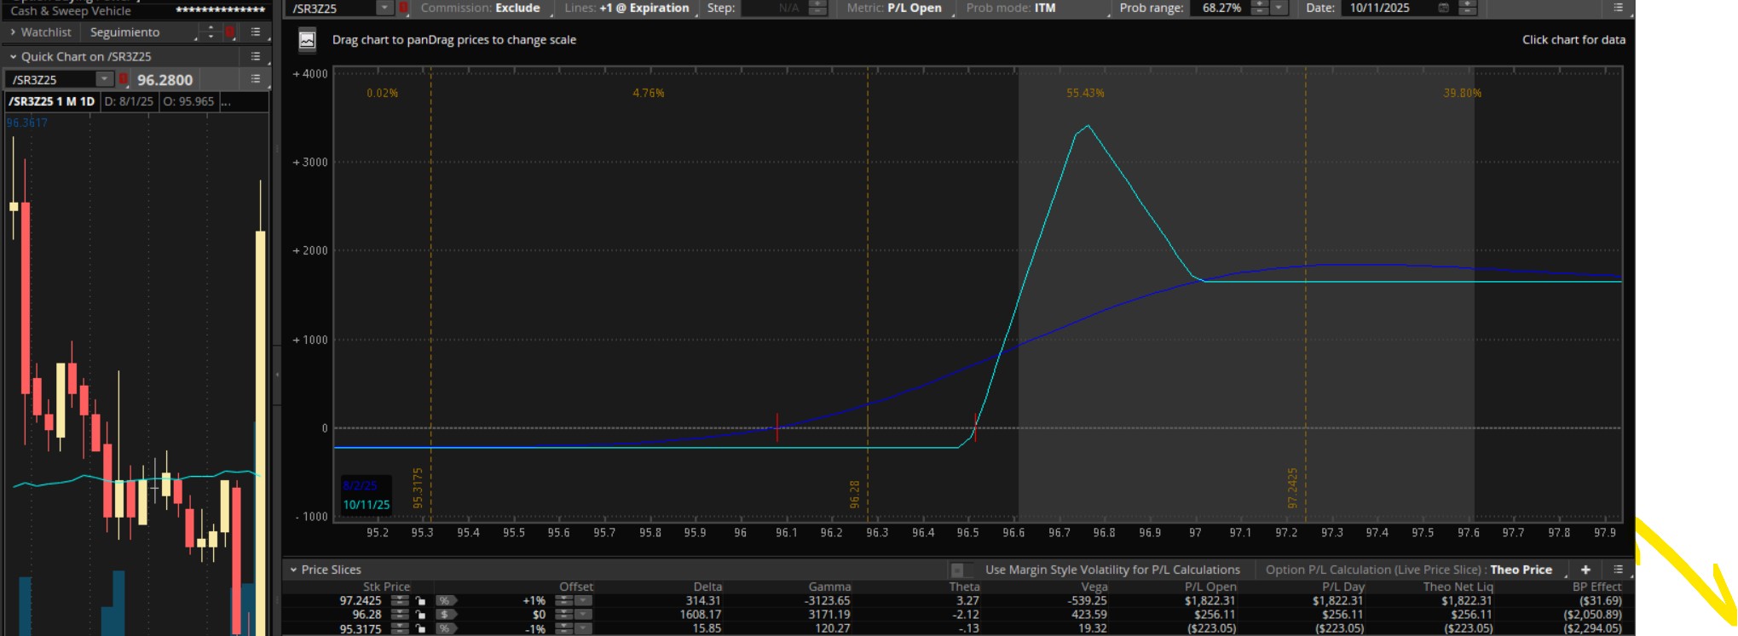This screenshot has width=1738, height=636.
Task: Open the Lines: +1 @ Expiration dropdown
Action: (x=627, y=8)
